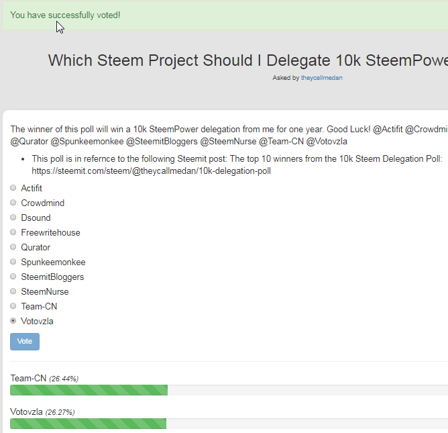Screen dimensions: 448x433
Task: Select the Crowdmind radio option
Action: (x=13, y=203)
